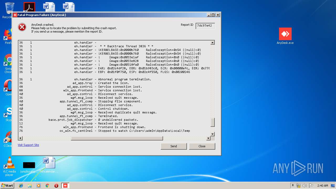Open Internet Explorer from taskbar
Image resolution: width=336 pixels, height=189 pixels.
pyautogui.click(x=21, y=186)
